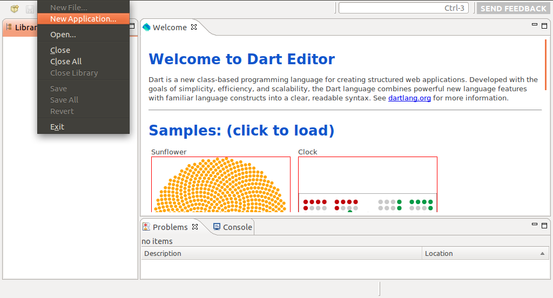Image resolution: width=553 pixels, height=298 pixels.
Task: Click the 'Welcome to Dart Editor' heading
Action: click(241, 59)
